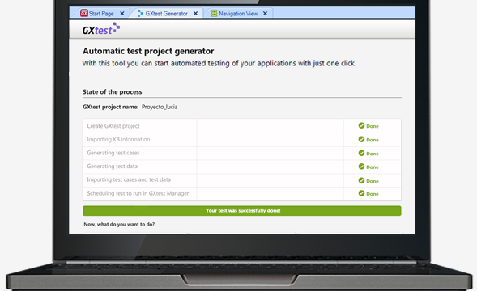Click the GXtest logo
Viewport: 477px width, 291px height.
(x=101, y=29)
